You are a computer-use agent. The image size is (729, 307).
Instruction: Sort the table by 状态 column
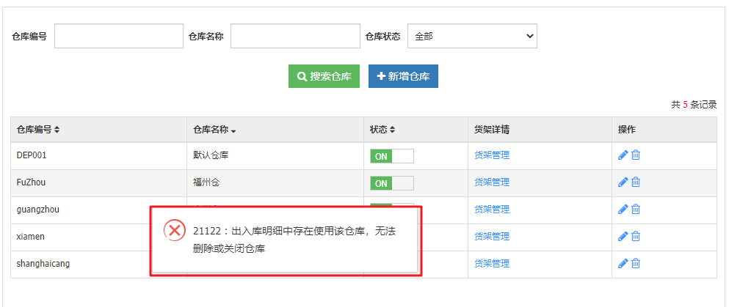pyautogui.click(x=382, y=130)
